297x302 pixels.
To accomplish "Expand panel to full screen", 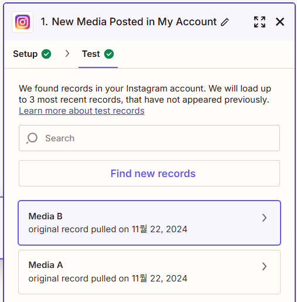I will [x=260, y=22].
